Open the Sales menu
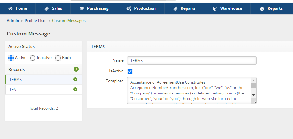 tap(53, 8)
